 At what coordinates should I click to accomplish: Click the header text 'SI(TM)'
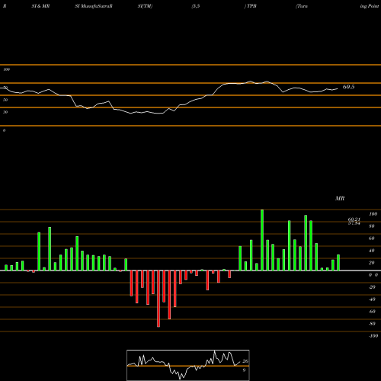pos(145,6)
